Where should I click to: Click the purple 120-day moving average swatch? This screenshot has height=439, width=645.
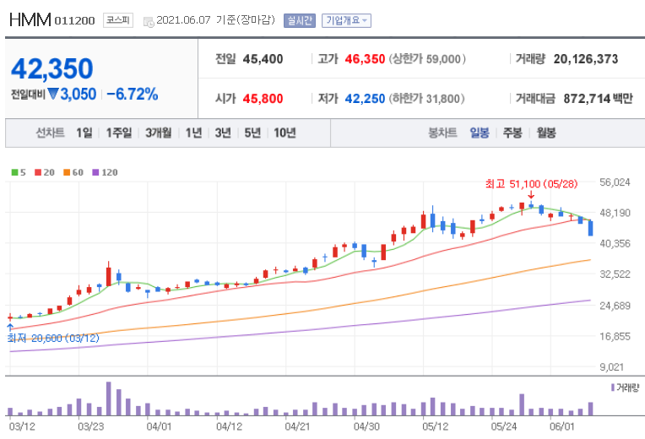point(95,172)
